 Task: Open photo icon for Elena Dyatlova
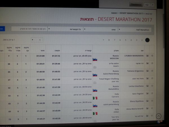[x=147, y=101]
